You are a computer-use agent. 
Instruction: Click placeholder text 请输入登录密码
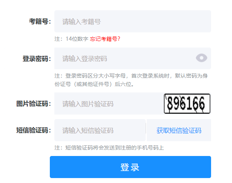85,59
